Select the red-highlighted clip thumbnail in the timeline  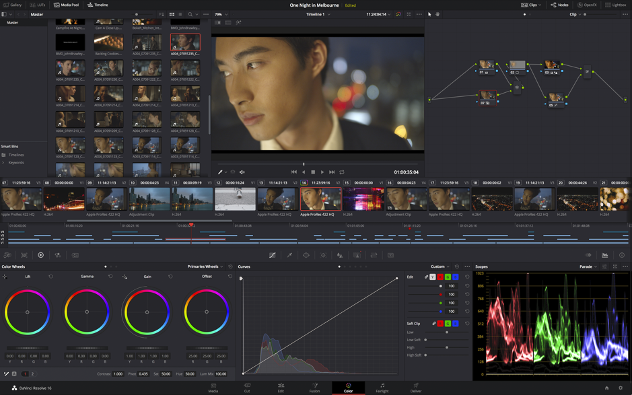320,199
